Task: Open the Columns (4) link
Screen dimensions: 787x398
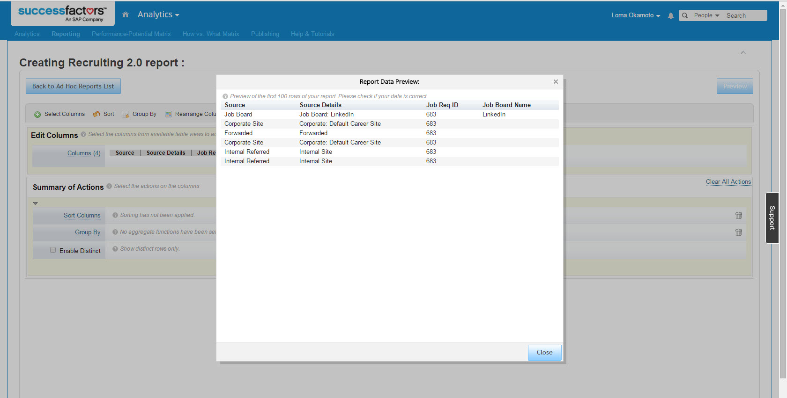Action: [84, 153]
